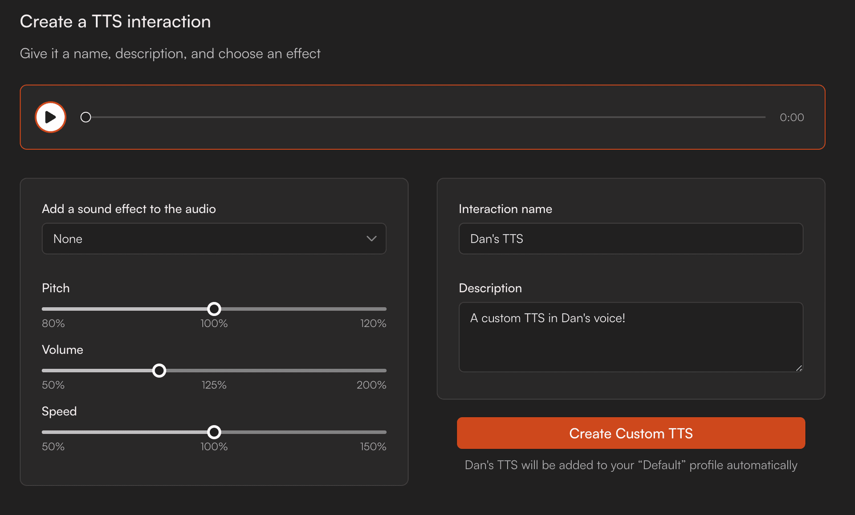Click the Volume slider handle
855x515 pixels.
159,371
